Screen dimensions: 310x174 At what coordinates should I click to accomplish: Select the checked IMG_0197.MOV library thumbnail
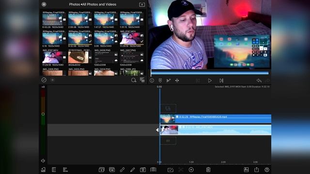130,39
